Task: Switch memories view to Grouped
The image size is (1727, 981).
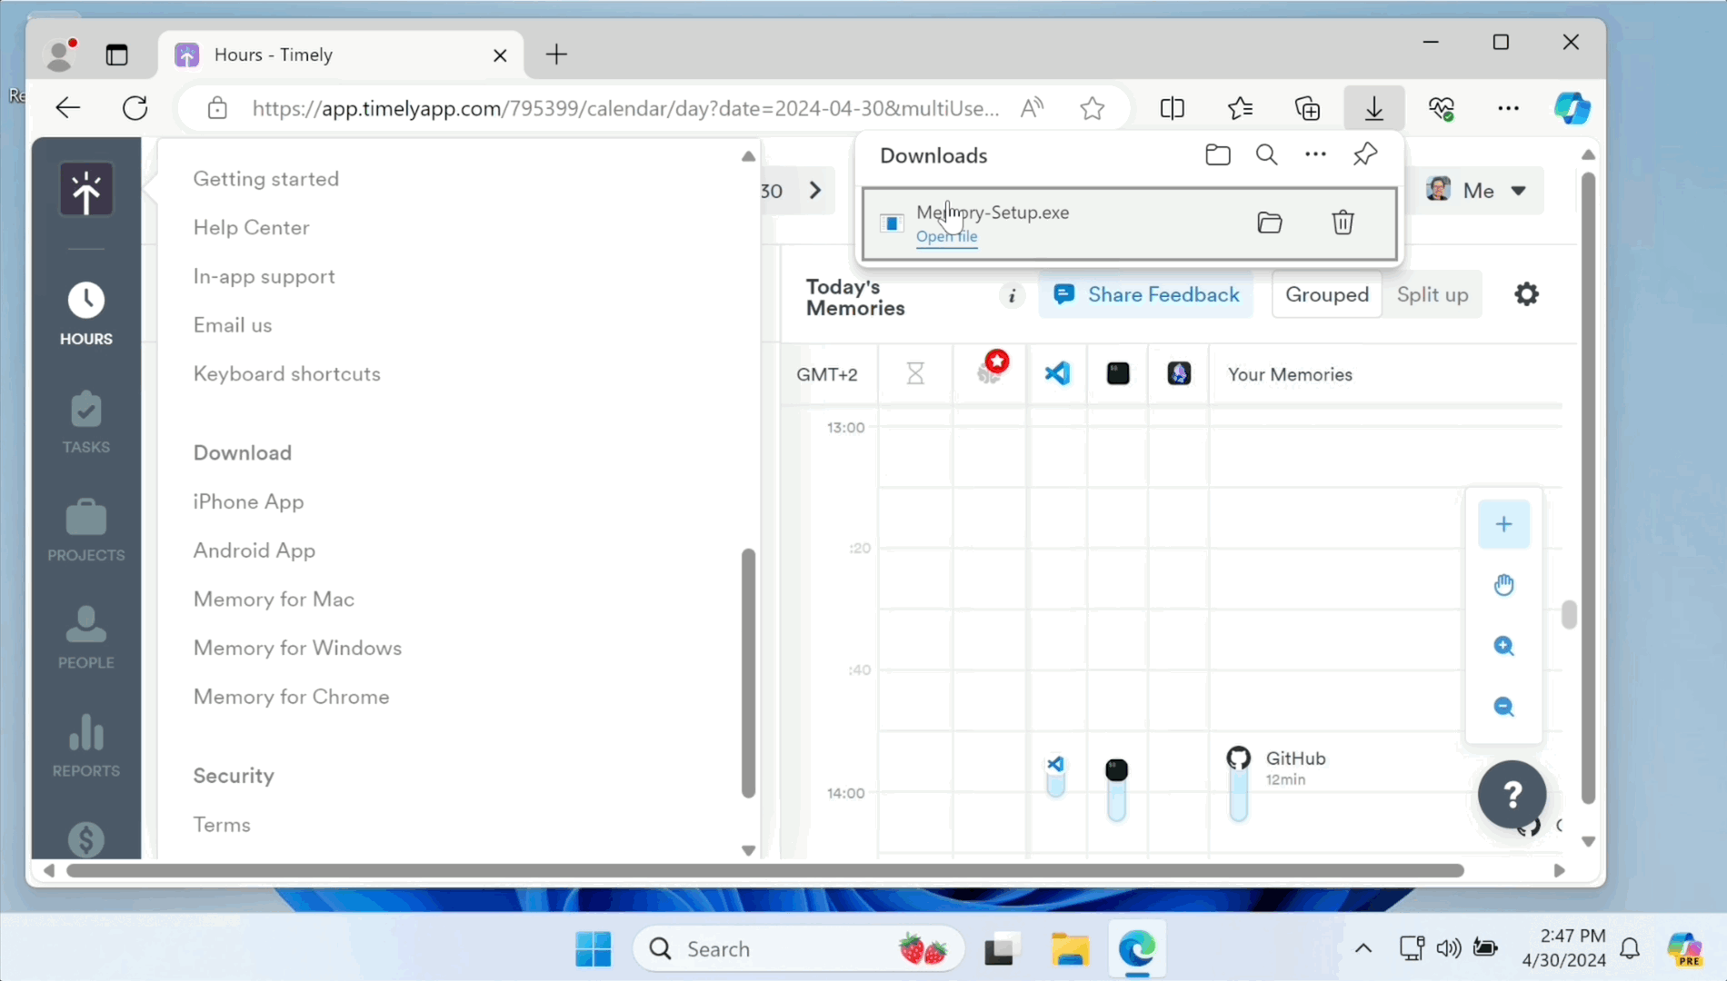Action: pos(1327,294)
